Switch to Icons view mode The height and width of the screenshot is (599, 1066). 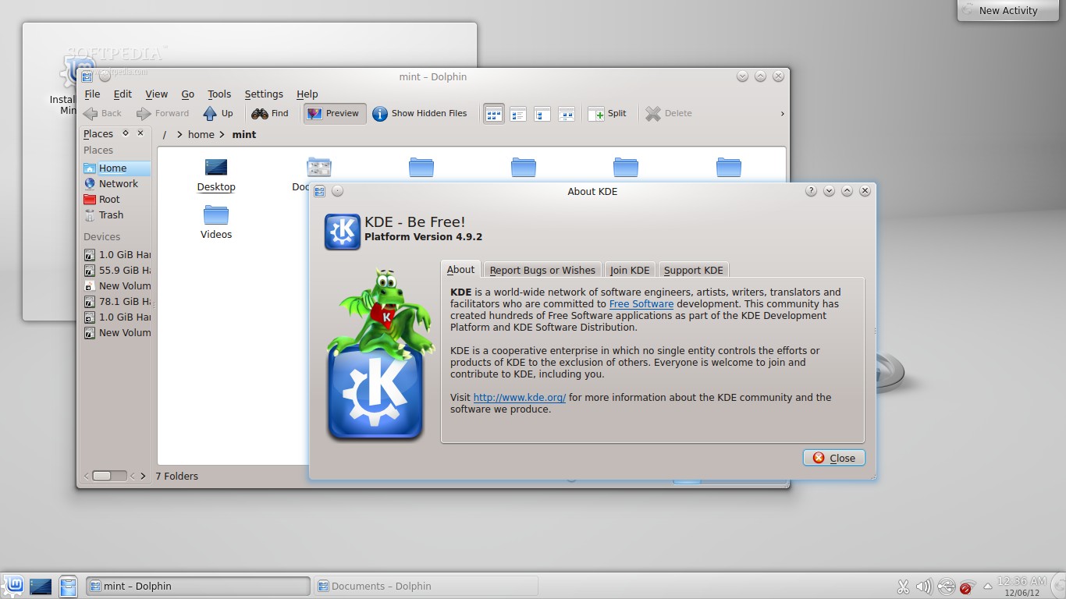494,114
